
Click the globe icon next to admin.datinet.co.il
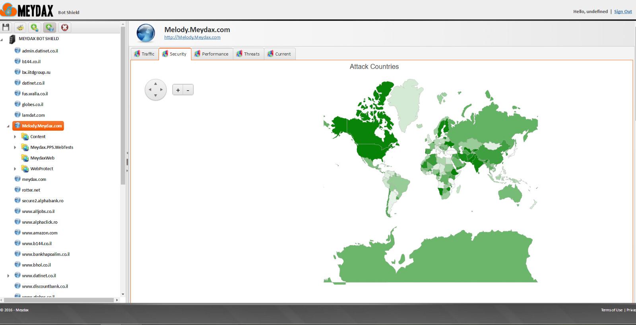coord(17,50)
